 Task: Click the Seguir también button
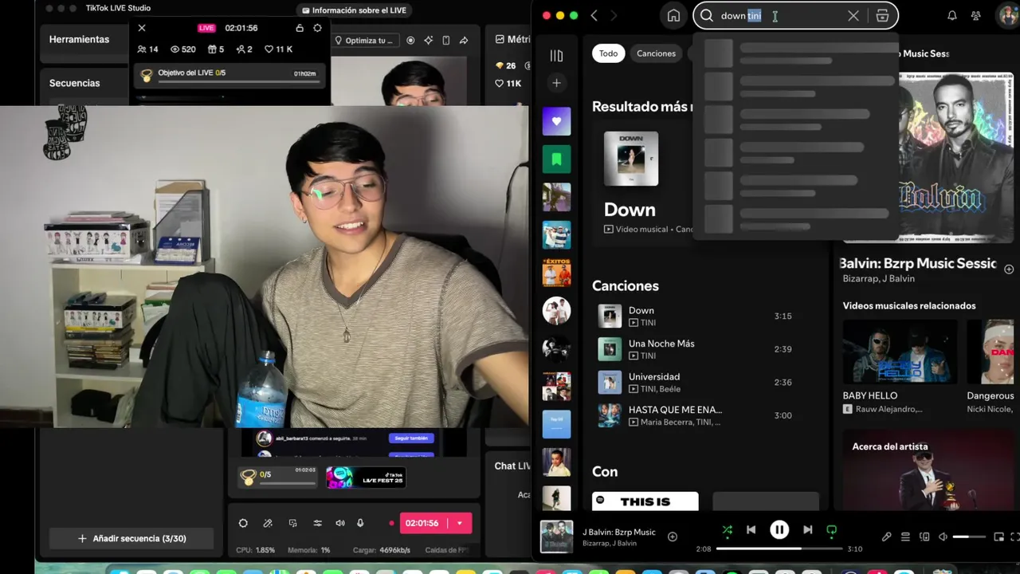coord(411,438)
